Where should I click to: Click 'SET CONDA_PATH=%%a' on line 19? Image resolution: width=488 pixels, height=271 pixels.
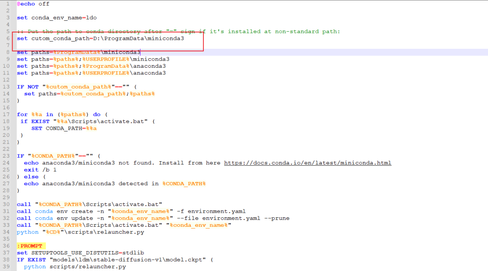pos(64,128)
